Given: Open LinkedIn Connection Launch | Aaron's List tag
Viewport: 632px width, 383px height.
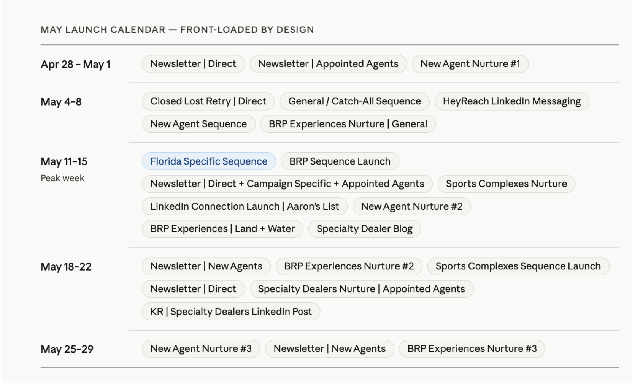Looking at the screenshot, I should 245,206.
